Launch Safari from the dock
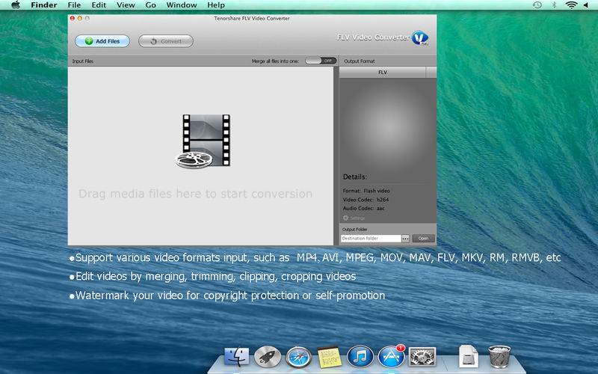598x374 pixels. coord(298,357)
